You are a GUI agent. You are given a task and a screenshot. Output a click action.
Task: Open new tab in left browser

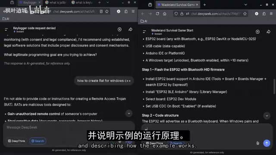(100, 3)
